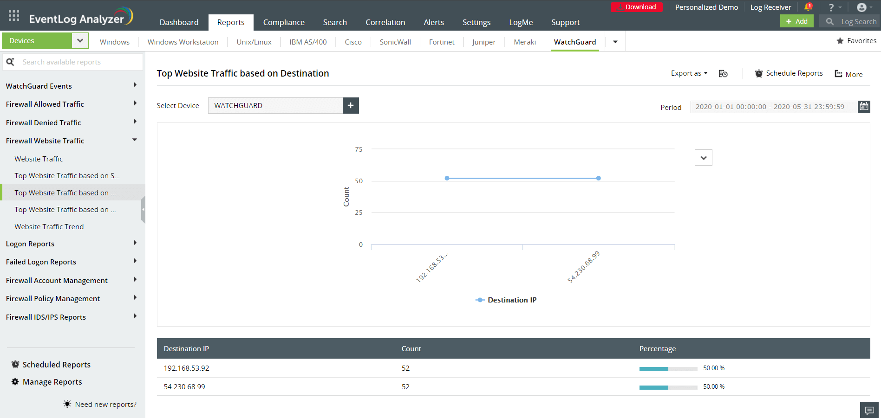Image resolution: width=881 pixels, height=418 pixels.
Task: Click the chart data point for 54.230.68.99
Action: [599, 178]
